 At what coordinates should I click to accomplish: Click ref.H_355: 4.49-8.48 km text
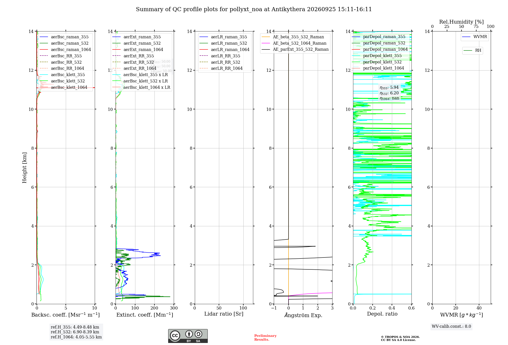(x=75, y=327)
